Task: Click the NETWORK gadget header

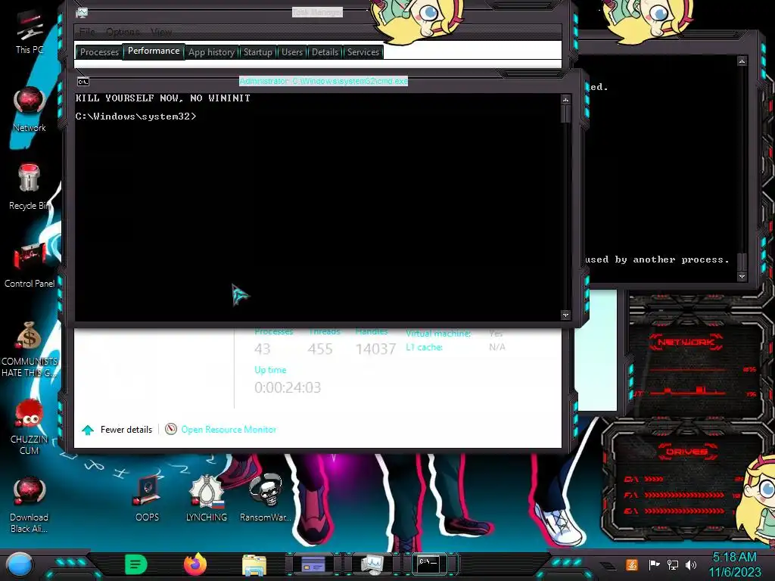Action: pos(686,342)
